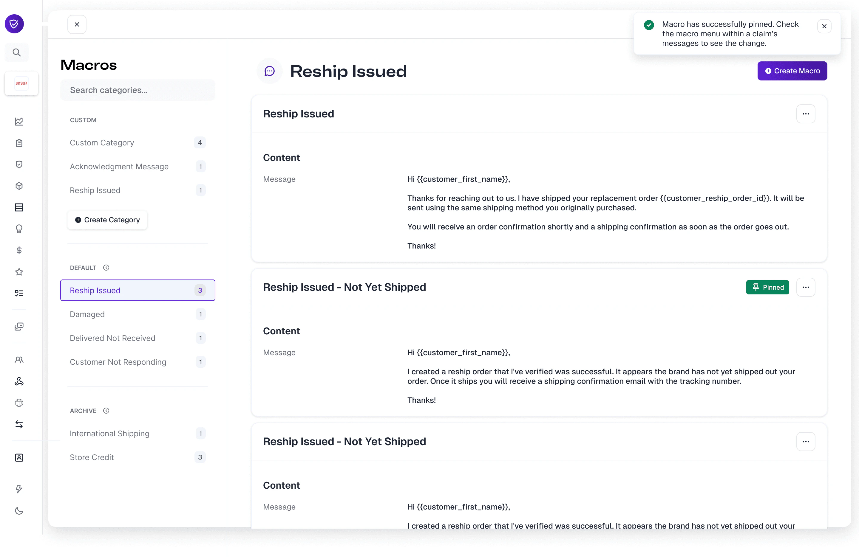This screenshot has height=559, width=859.
Task: Click the count badge 4 beside Custom Category
Action: (x=200, y=143)
